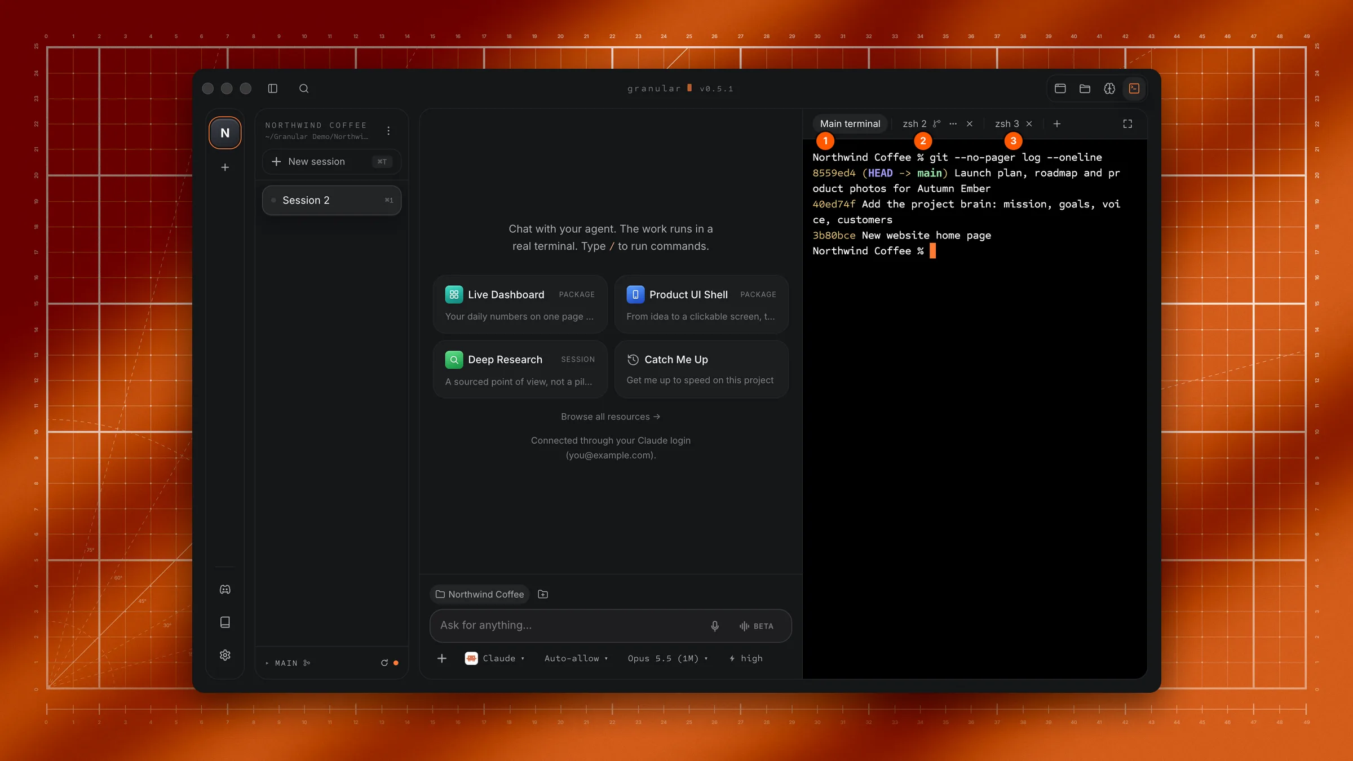Open the settings gear icon
1353x761 pixels.
click(x=225, y=655)
